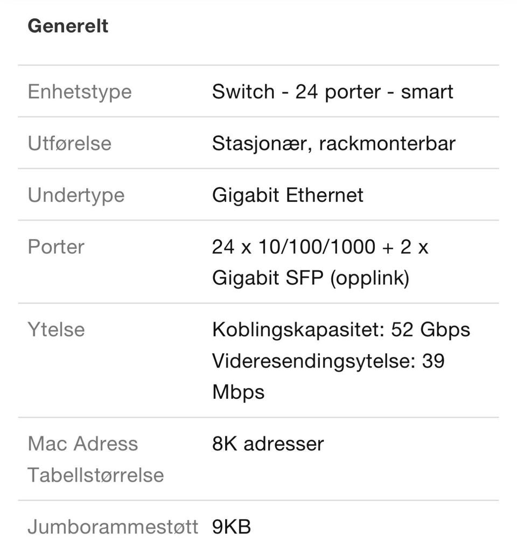Click the Porter row label
Viewport: 517px width, 549px height.
tap(56, 247)
